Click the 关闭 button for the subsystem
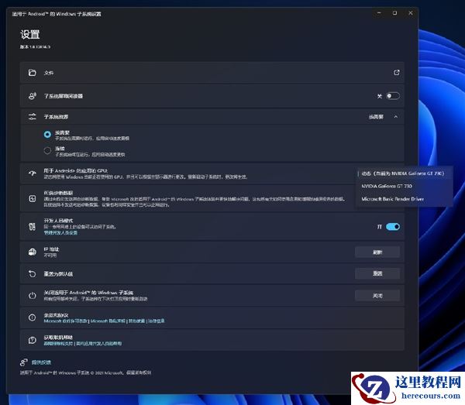This screenshot has width=465, height=405. [377, 296]
